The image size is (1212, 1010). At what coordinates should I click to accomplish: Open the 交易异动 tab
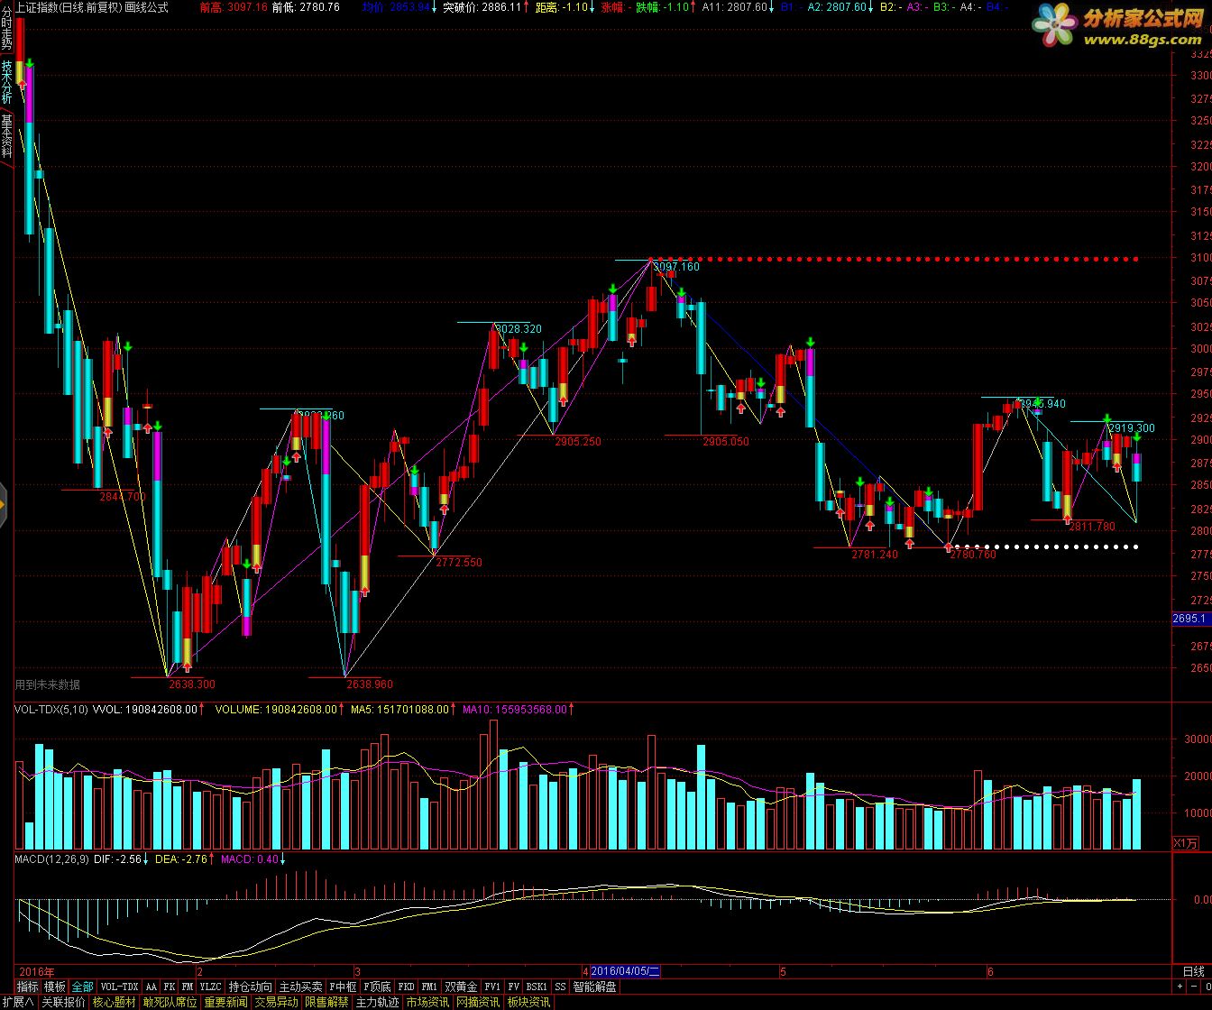point(276,1002)
